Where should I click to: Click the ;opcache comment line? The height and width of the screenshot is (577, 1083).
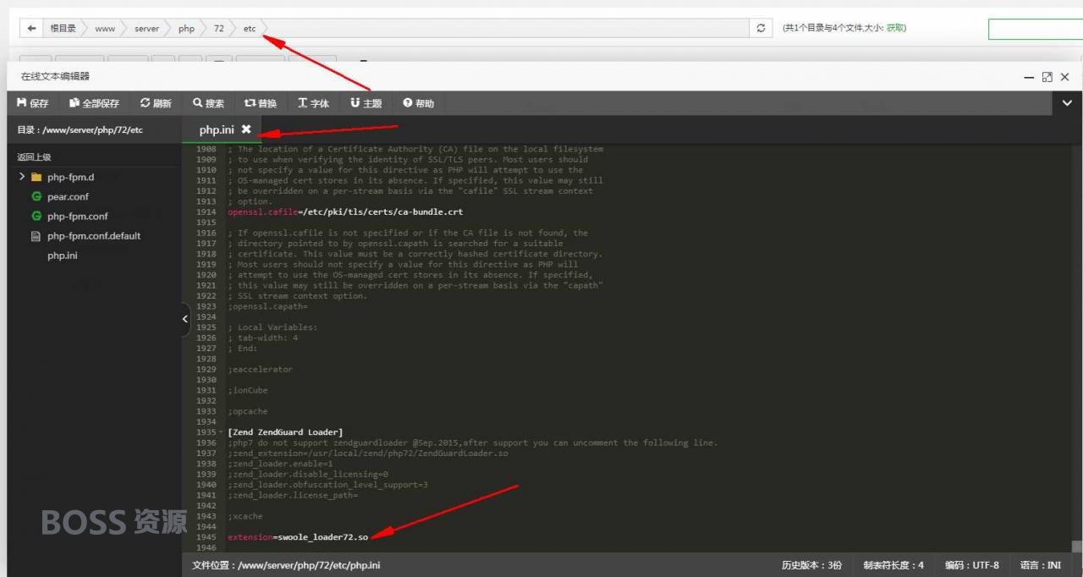point(247,411)
